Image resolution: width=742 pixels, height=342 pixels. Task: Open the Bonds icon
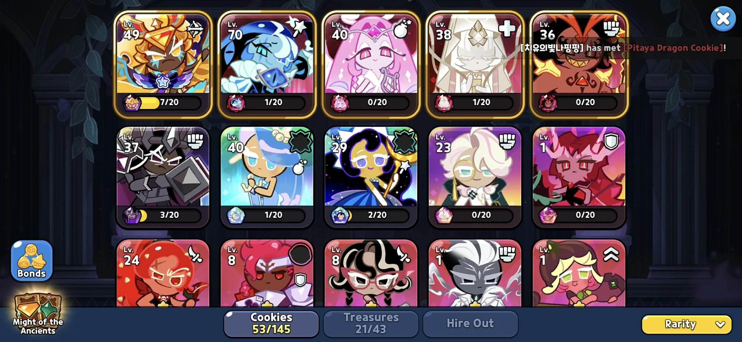point(32,260)
